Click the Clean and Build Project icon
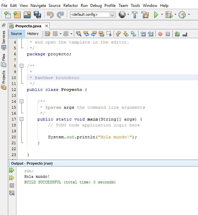Image resolution: width=198 pixels, height=215 pixels. click(x=145, y=15)
